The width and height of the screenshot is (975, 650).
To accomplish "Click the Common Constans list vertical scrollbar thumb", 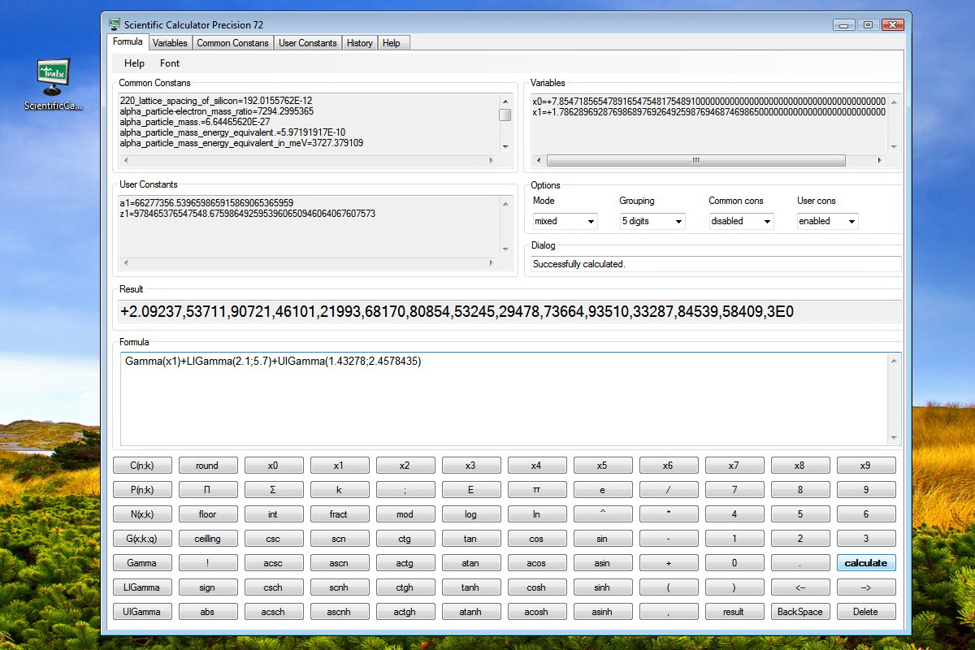I will click(505, 115).
